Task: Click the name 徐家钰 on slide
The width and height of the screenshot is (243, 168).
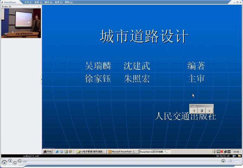Action: click(x=98, y=79)
